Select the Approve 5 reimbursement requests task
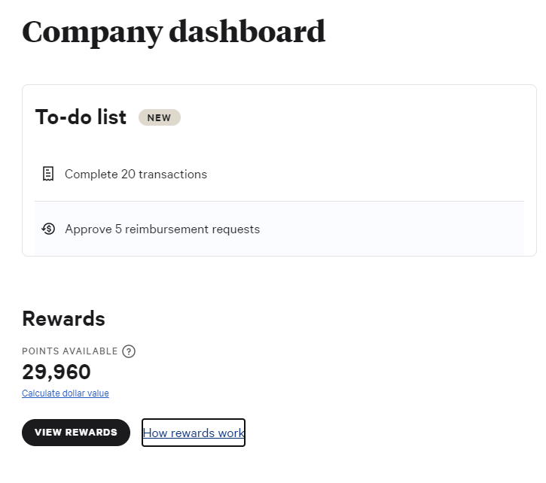Viewport: 546px width, 483px height. 162,229
